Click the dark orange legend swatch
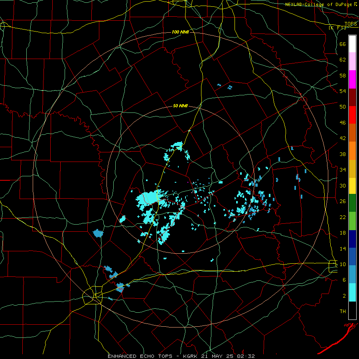Screen dimensions: 359x359 tap(352, 133)
